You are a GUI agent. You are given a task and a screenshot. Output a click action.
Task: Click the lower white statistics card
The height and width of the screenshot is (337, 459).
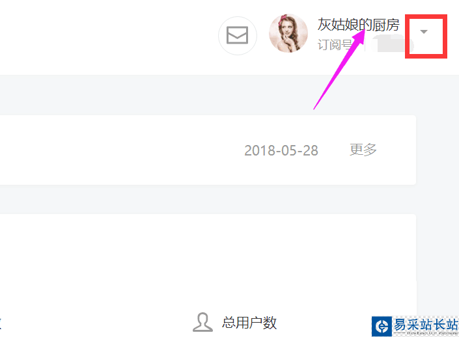click(208, 275)
